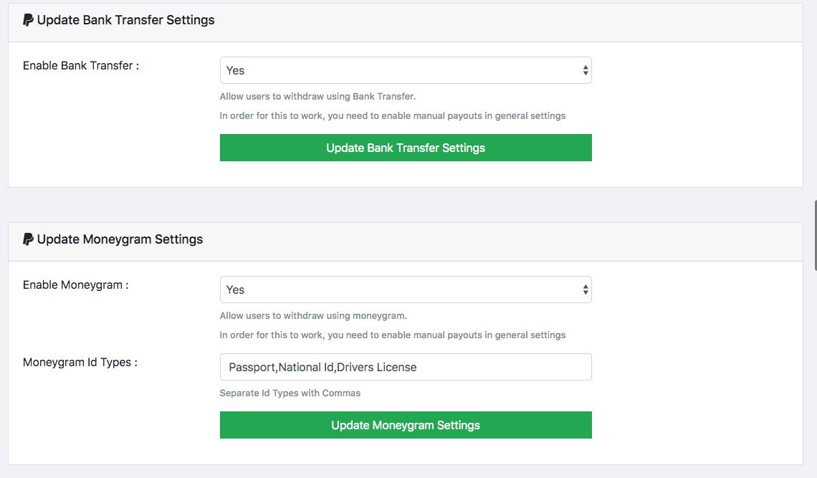Click up-down arrows on Moneygram select

click(585, 290)
